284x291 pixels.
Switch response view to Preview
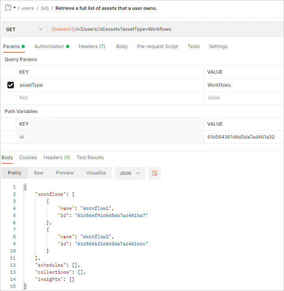click(x=65, y=173)
